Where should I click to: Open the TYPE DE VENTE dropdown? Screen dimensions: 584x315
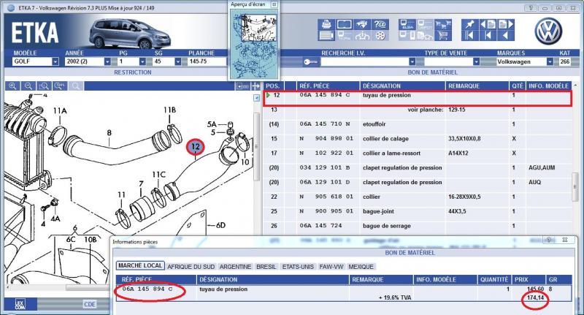[476, 61]
